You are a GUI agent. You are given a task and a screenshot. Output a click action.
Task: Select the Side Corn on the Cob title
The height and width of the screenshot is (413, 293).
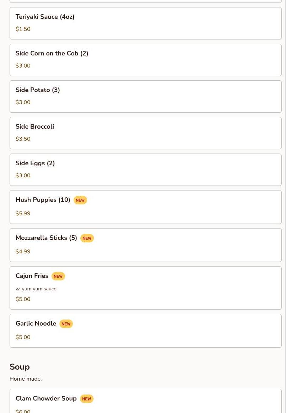(x=52, y=53)
